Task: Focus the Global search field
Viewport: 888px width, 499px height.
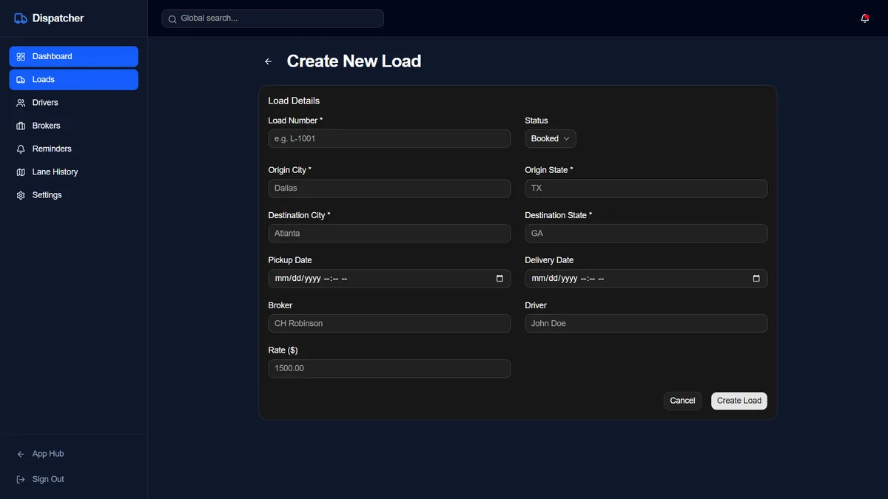Action: 273,18
